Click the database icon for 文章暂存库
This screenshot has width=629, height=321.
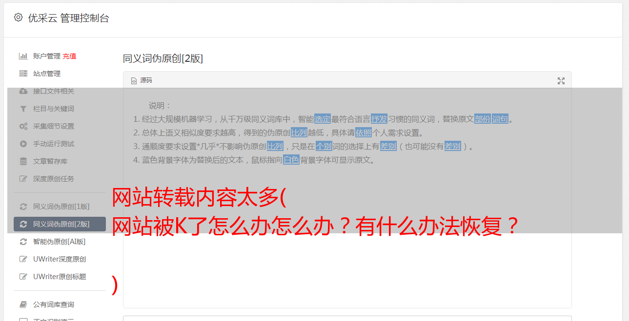[x=23, y=161]
